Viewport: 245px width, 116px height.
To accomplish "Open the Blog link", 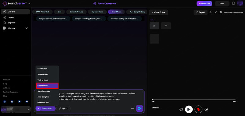I will 5,96.
